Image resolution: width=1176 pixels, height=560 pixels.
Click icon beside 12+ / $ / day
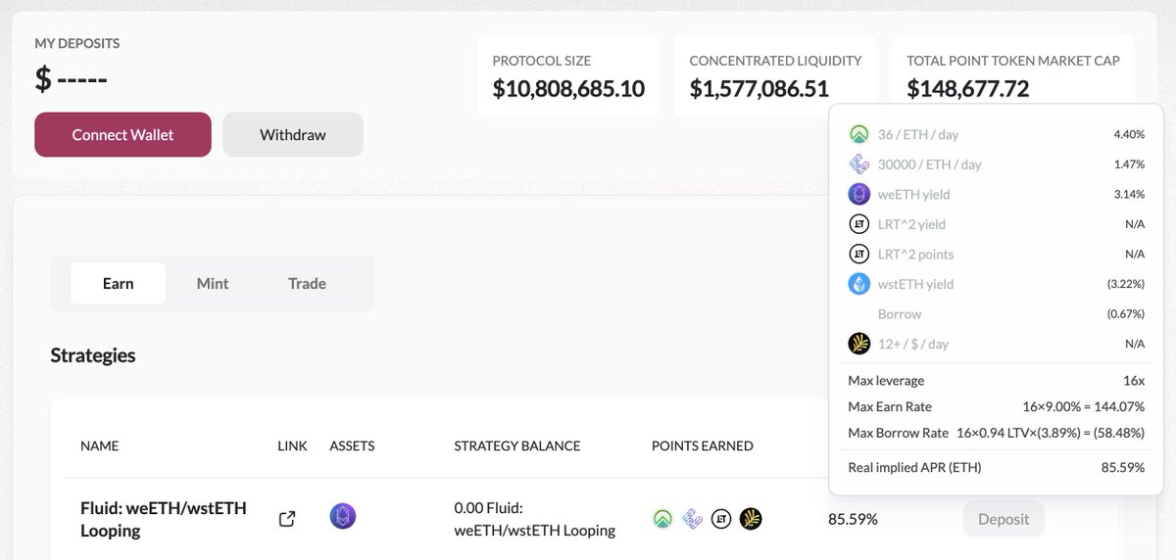[x=859, y=344]
